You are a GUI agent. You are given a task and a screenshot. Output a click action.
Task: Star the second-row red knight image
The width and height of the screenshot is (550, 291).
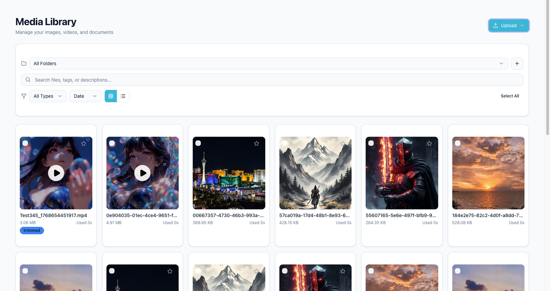click(x=343, y=271)
